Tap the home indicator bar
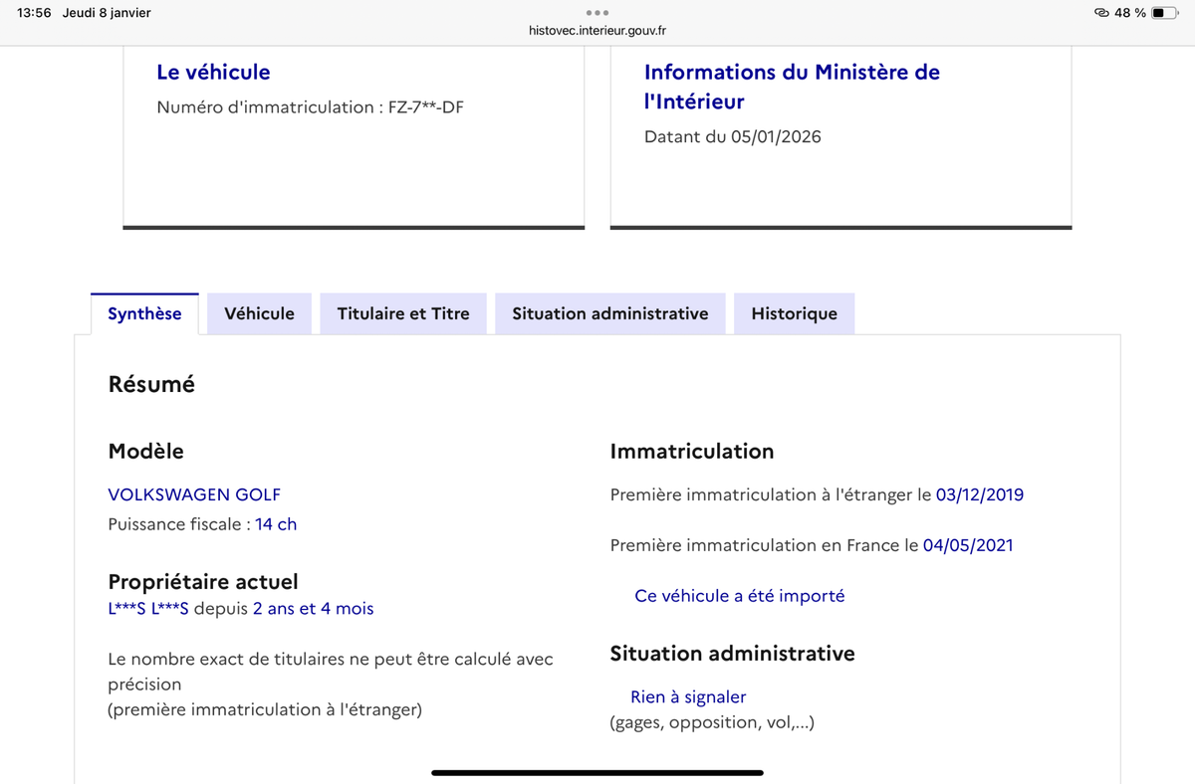The height and width of the screenshot is (784, 1195). [x=597, y=772]
